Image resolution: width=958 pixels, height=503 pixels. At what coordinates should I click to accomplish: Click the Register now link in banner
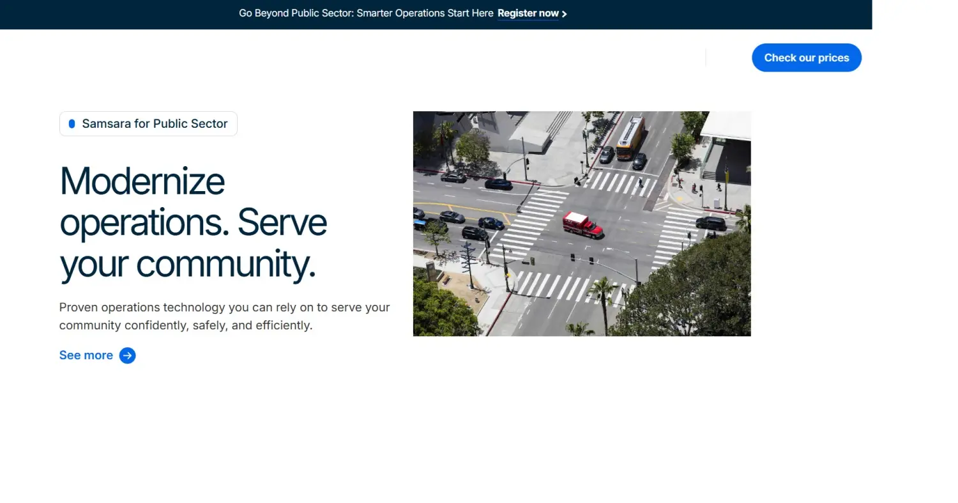pyautogui.click(x=528, y=13)
